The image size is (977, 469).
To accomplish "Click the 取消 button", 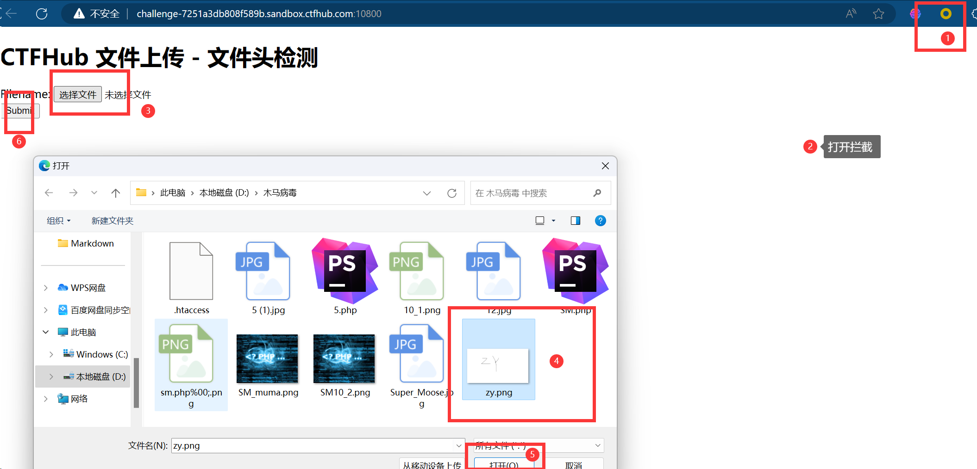I will tap(573, 464).
